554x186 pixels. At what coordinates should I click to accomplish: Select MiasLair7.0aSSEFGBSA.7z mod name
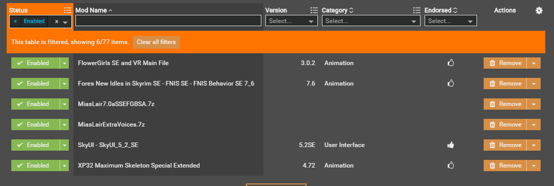pos(116,104)
